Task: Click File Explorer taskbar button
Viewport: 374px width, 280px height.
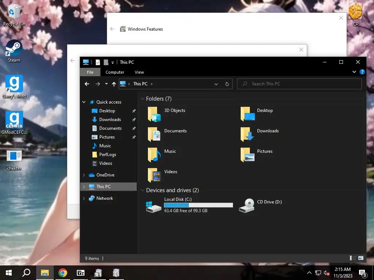Action: 45,273
